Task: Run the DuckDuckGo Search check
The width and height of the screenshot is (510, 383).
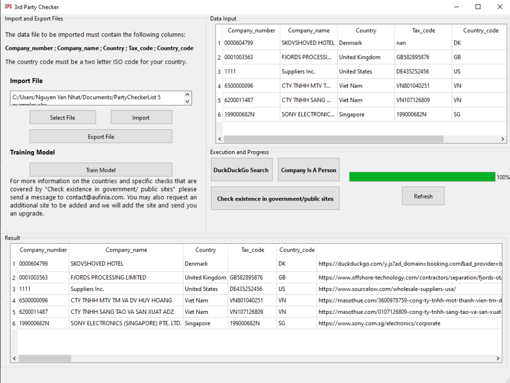Action: (x=241, y=170)
